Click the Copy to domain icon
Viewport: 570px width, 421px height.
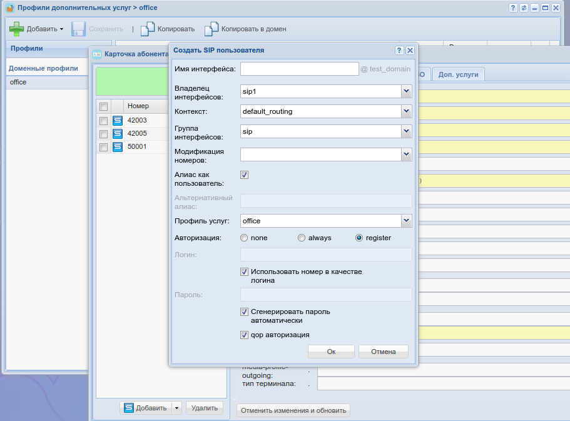[211, 29]
